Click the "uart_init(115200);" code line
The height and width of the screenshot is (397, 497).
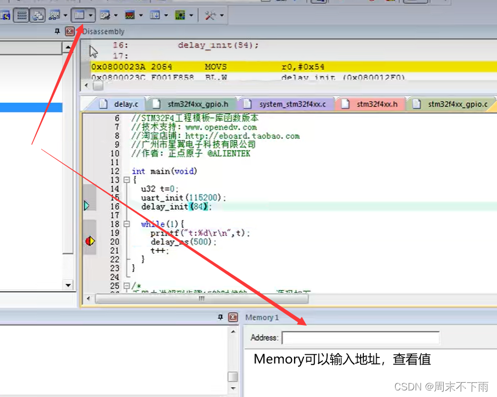pos(184,198)
